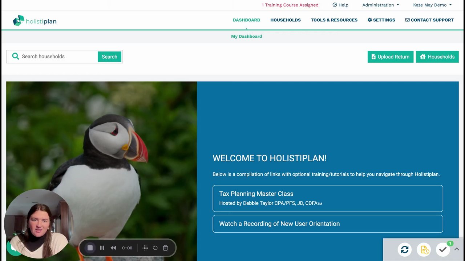Click the green Households button
Image resolution: width=465 pixels, height=261 pixels.
click(x=437, y=57)
